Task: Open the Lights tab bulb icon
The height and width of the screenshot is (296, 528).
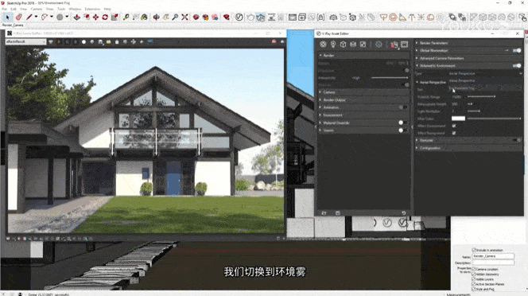Action: click(x=333, y=45)
